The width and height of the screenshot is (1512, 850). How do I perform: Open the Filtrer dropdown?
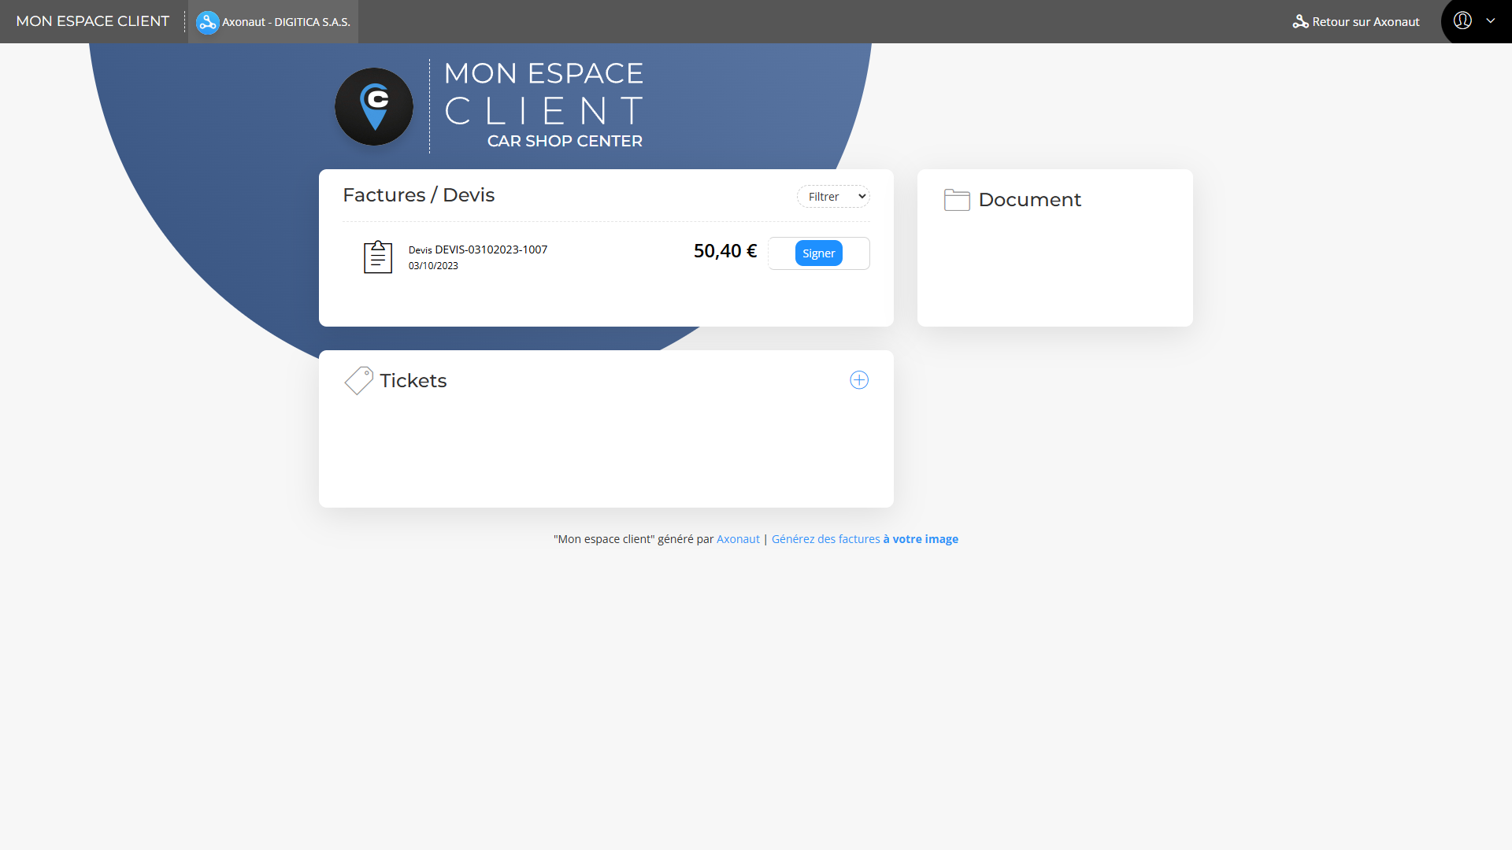[x=833, y=197]
